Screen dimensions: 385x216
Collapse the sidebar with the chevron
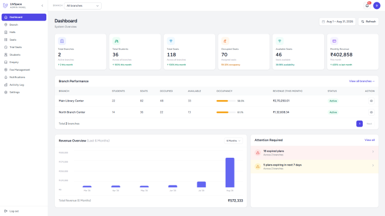(x=42, y=5)
